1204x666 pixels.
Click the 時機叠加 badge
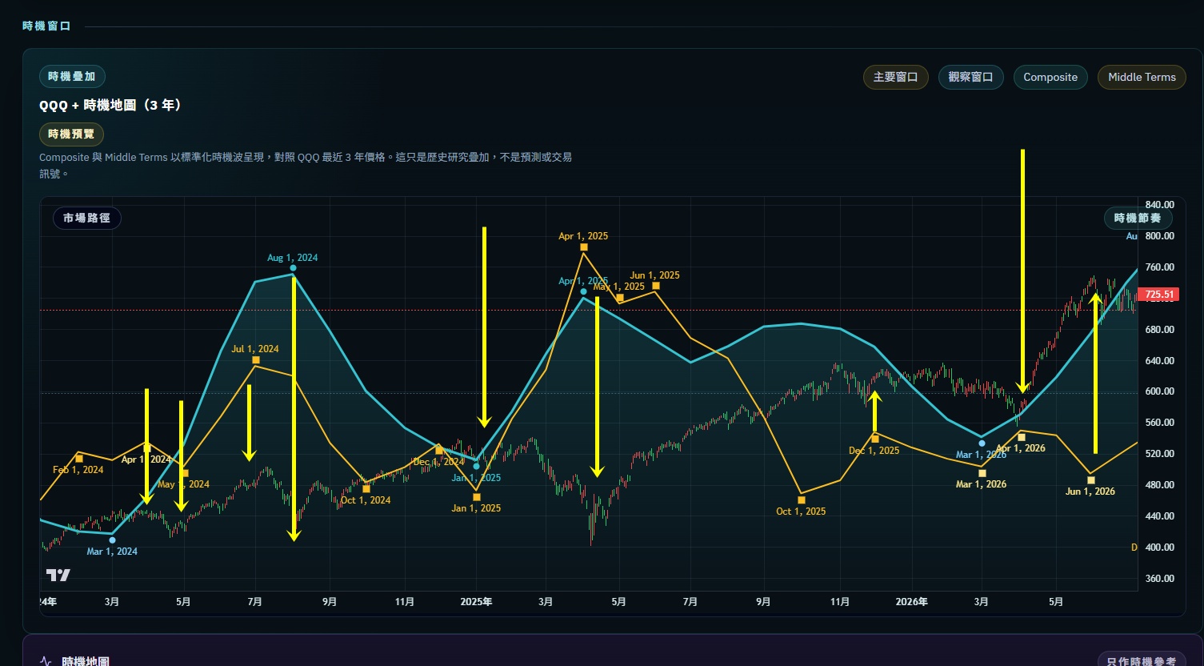[72, 76]
